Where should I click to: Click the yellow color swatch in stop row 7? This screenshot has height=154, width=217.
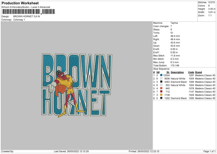click(161, 95)
